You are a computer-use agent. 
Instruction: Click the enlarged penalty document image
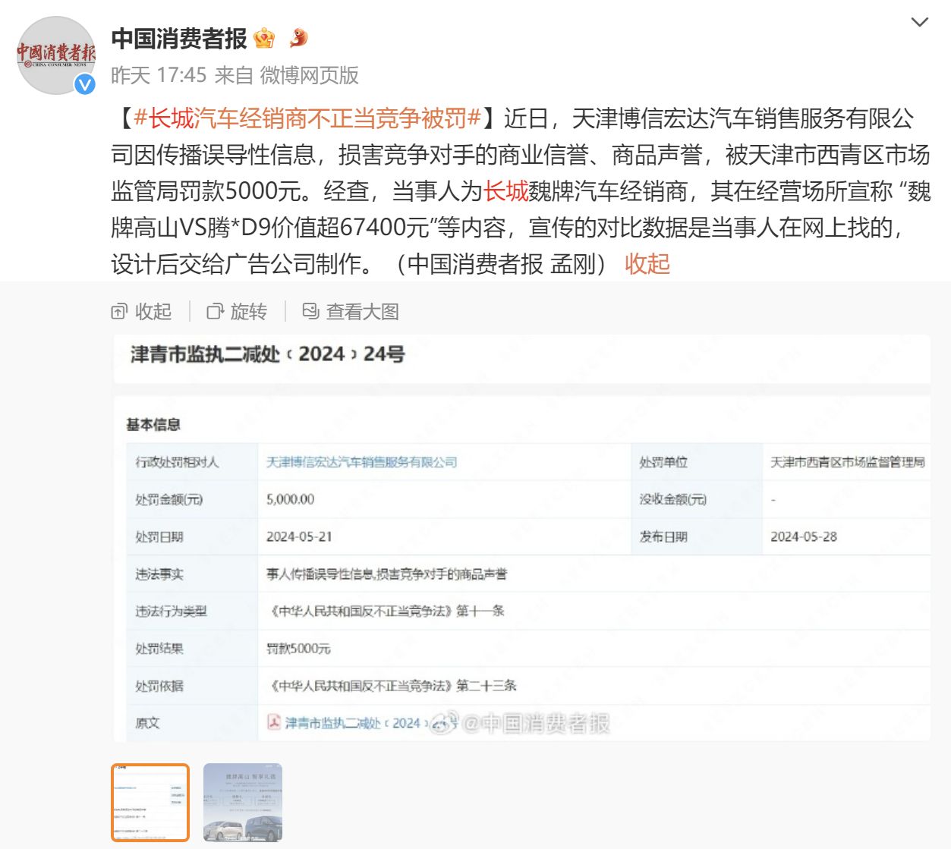521,538
